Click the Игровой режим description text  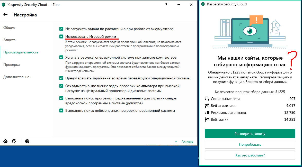pos(123,46)
